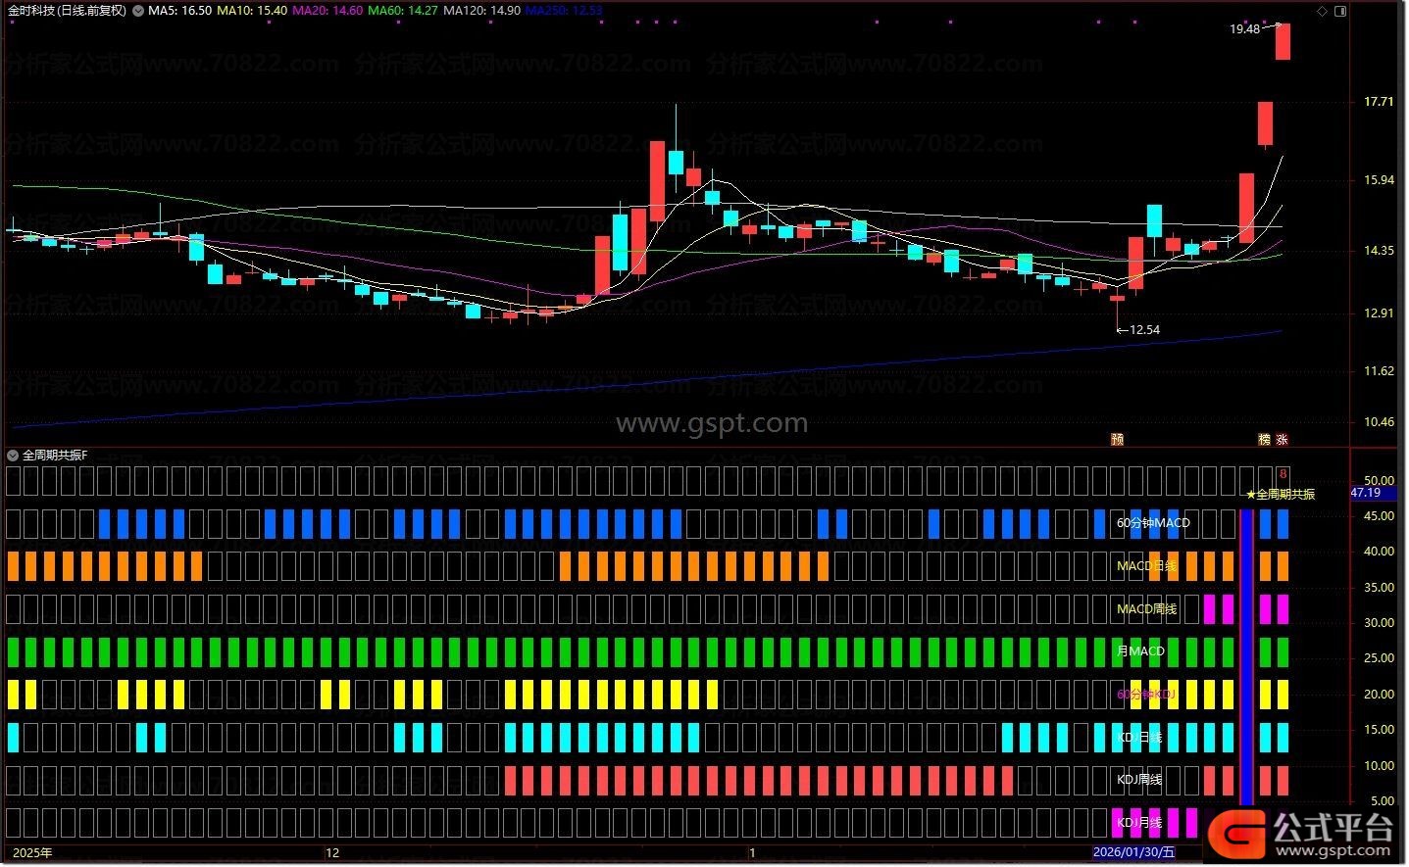Click the 预 forecast marker icon
The image size is (1409, 867).
(1117, 440)
